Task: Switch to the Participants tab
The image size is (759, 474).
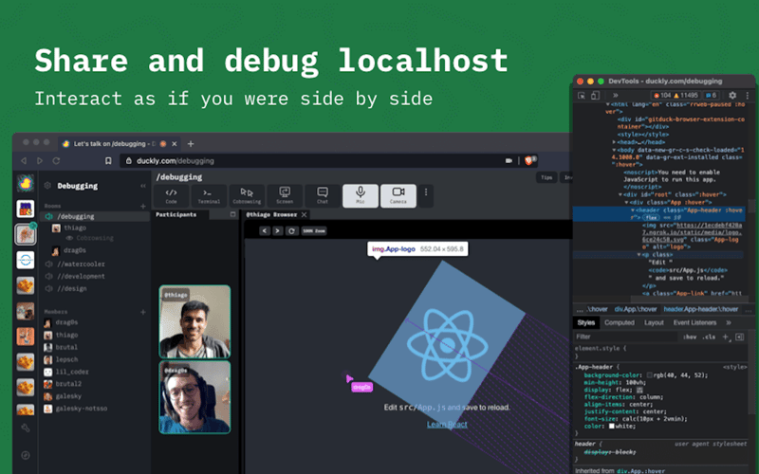Action: pos(176,214)
